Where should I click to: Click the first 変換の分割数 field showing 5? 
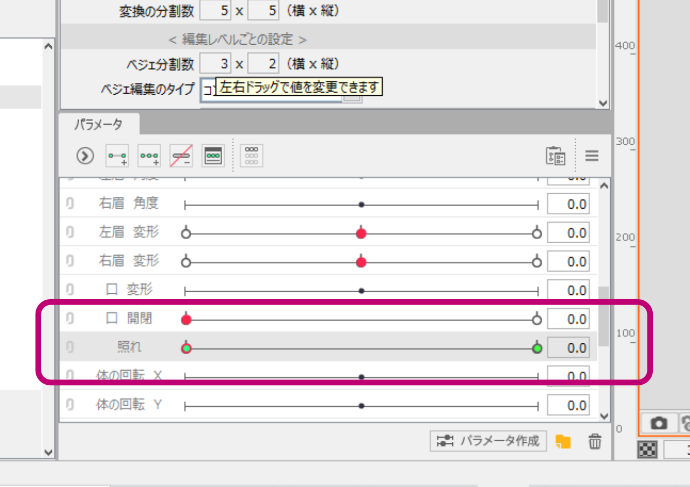click(x=215, y=10)
